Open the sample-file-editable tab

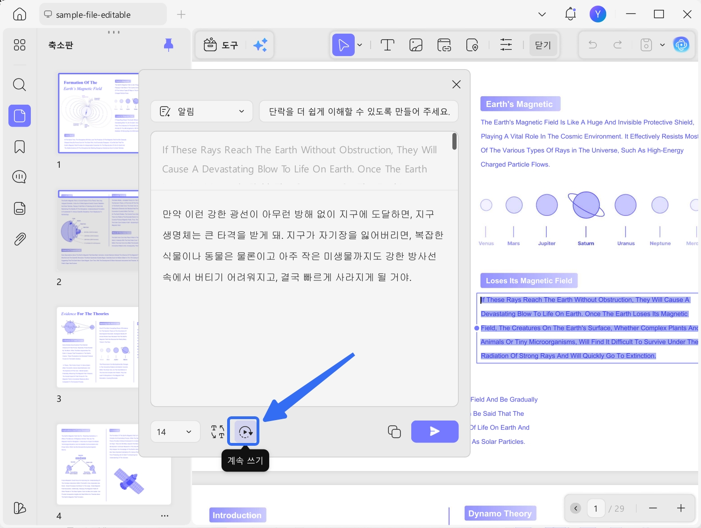pos(103,14)
